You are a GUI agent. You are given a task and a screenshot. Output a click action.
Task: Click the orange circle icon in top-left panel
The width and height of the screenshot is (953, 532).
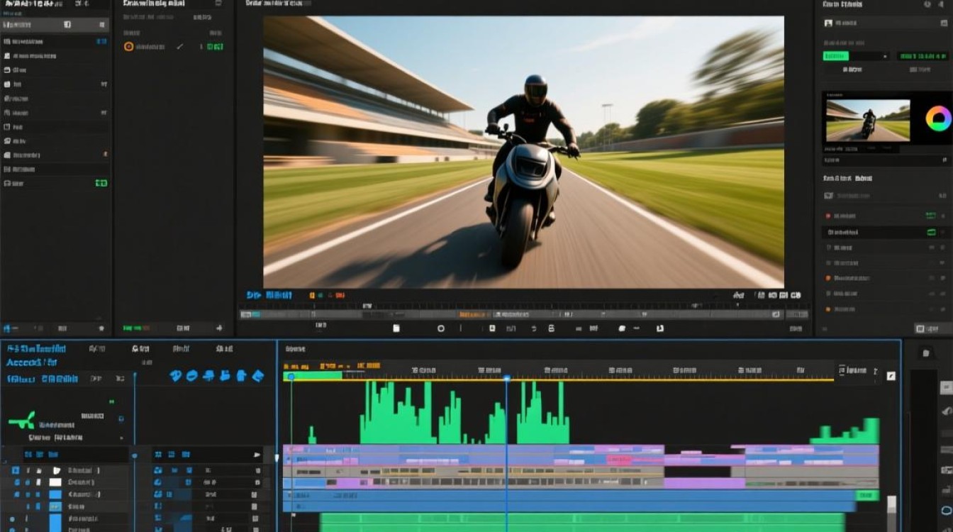click(128, 47)
